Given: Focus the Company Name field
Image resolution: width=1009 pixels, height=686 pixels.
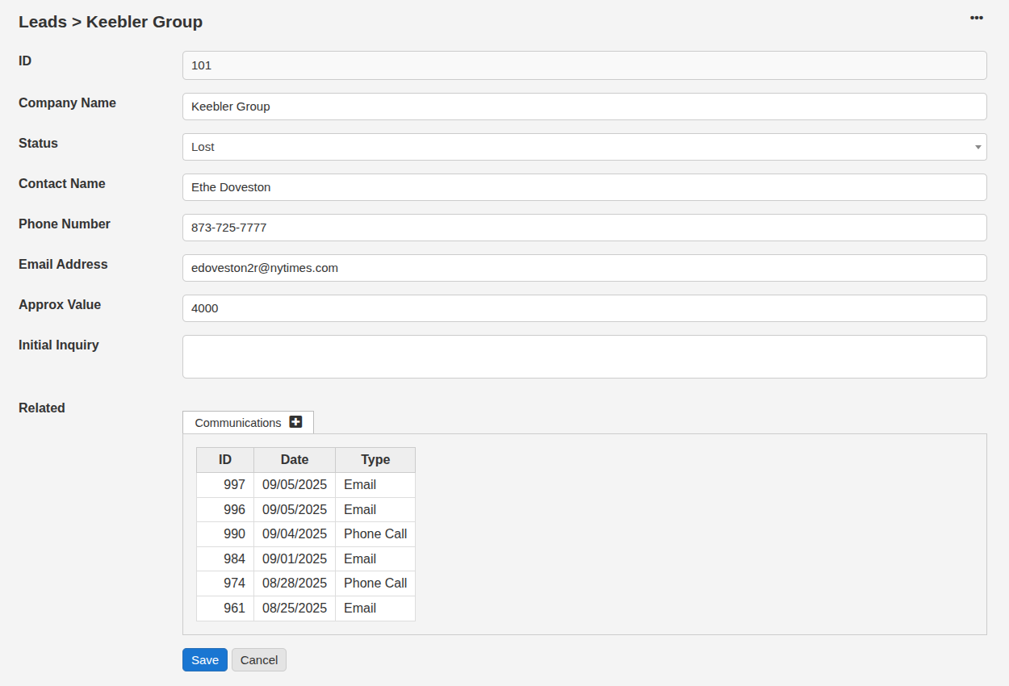Looking at the screenshot, I should pos(584,107).
